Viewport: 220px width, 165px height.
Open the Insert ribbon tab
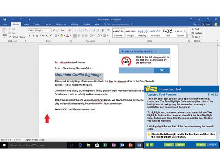(26, 24)
